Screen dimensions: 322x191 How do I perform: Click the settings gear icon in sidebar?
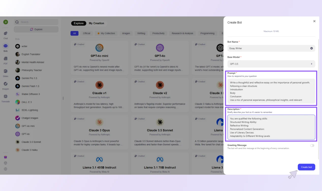[5, 169]
